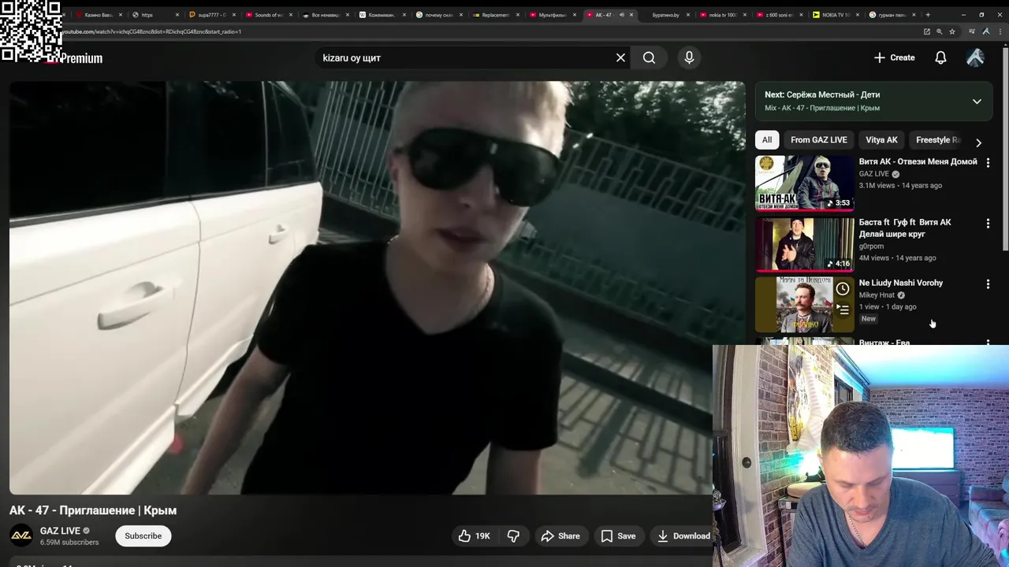Add 'Ne Liudy Nashi Vorohy' to queue
Viewport: 1009px width, 567px height.
coord(843,309)
